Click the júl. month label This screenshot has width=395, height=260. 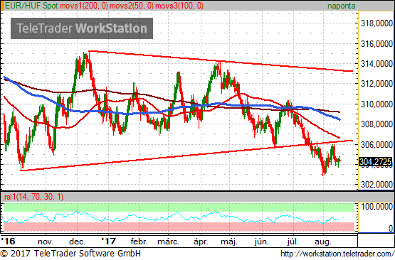(x=293, y=242)
